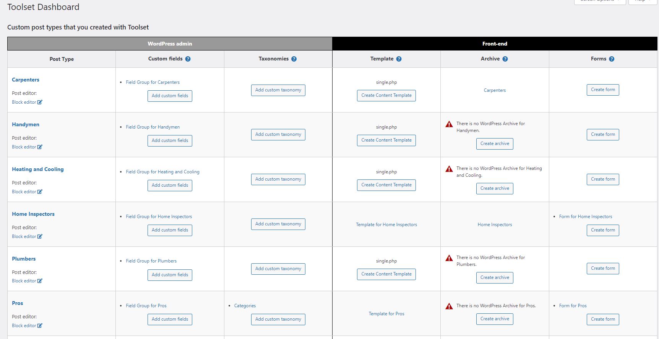659x339 pixels.
Task: Open Field Group for Handymen
Action: point(153,127)
